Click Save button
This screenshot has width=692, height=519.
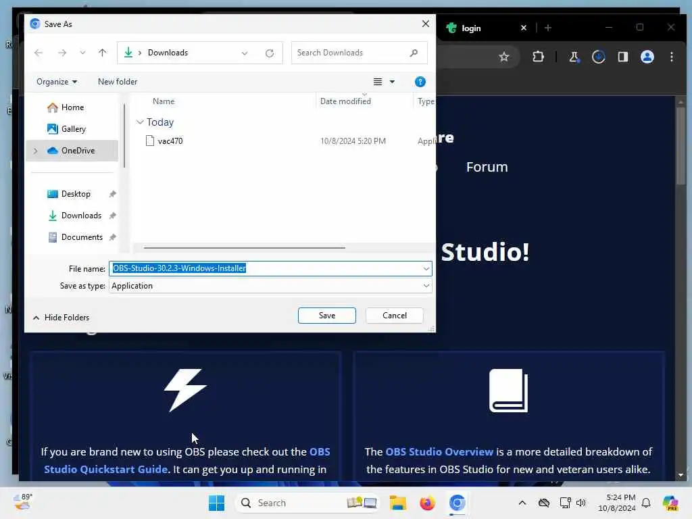[x=326, y=316]
